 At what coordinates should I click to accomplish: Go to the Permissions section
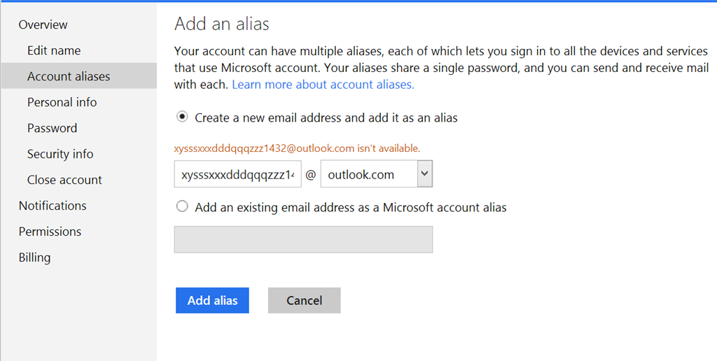[x=50, y=232]
